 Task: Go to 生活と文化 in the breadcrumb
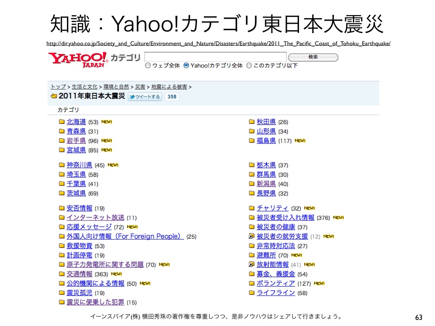pos(85,86)
